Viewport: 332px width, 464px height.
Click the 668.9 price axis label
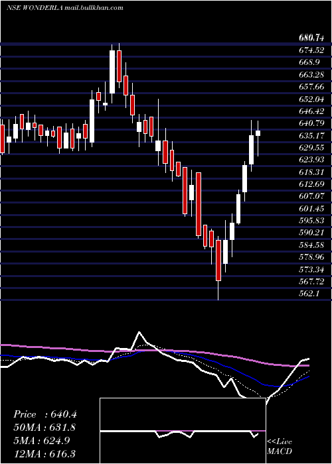pyautogui.click(x=309, y=62)
